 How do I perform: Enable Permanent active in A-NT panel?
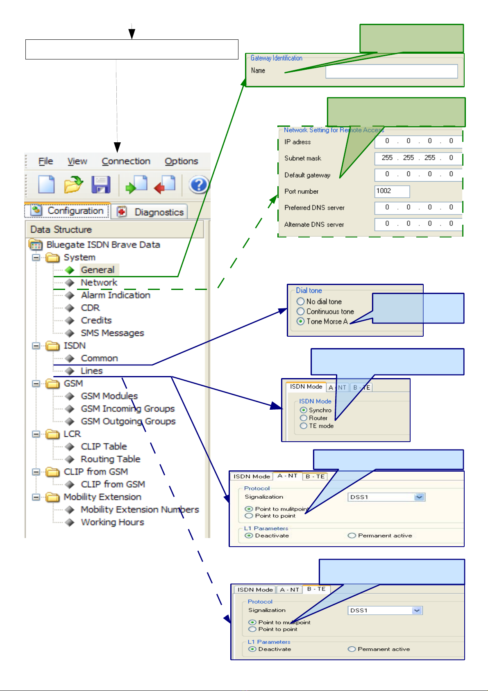tap(352, 536)
